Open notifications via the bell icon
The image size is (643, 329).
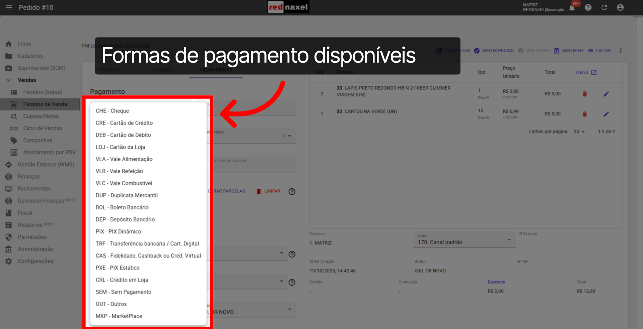[571, 7]
